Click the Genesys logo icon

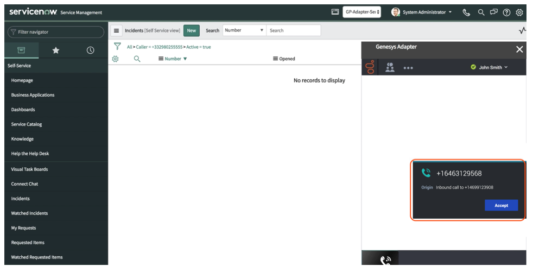(370, 67)
